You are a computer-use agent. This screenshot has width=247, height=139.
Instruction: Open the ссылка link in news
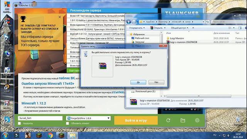click(x=118, y=92)
